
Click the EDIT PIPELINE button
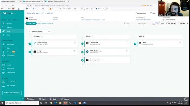(171, 24)
